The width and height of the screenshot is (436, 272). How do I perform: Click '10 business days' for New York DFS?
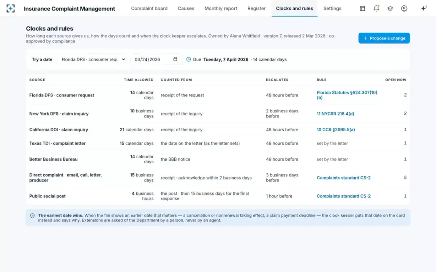click(x=142, y=114)
